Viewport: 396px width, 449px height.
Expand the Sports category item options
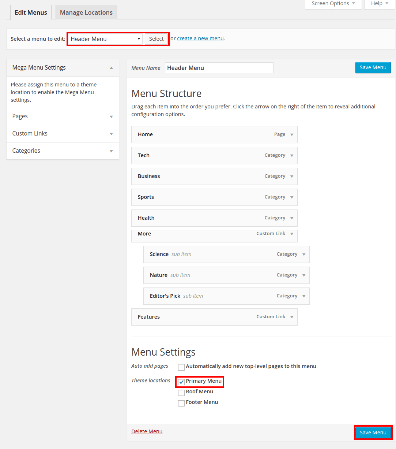[291, 197]
